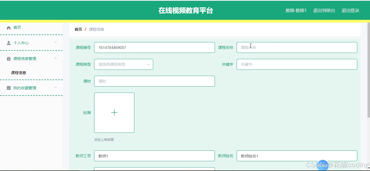
Task: Focus the 课程名称 input field
Action: tap(297, 47)
